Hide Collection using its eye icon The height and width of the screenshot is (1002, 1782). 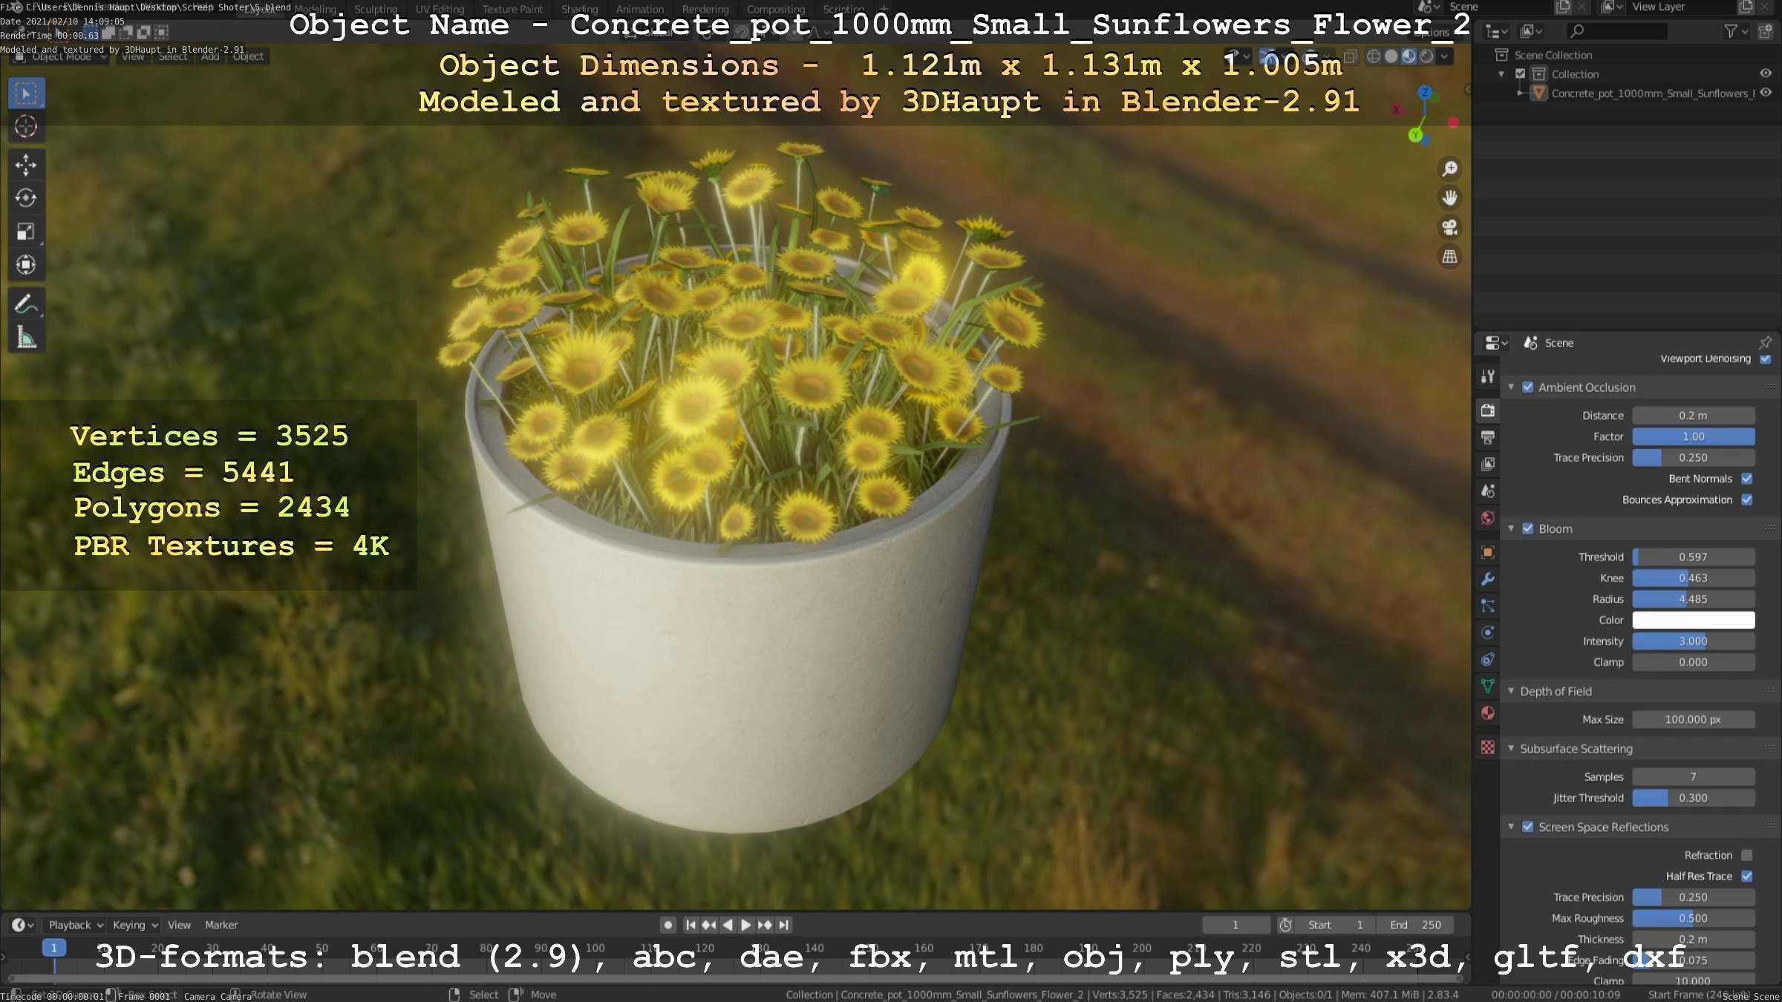[x=1765, y=73]
